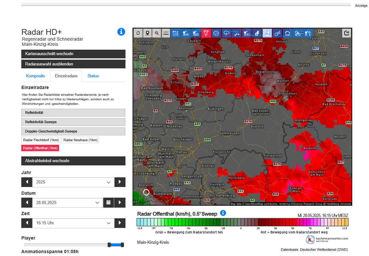This screenshot has height=256, width=369.
Task: Open the Datum 28.05.2025 dropdown
Action: pyautogui.click(x=67, y=203)
